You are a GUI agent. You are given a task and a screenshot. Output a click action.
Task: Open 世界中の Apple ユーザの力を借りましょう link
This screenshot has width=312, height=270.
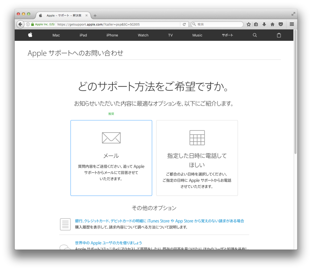(108, 243)
